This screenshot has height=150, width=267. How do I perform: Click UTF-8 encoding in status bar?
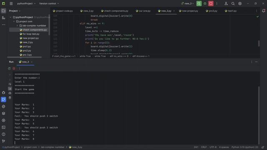click(x=213, y=147)
